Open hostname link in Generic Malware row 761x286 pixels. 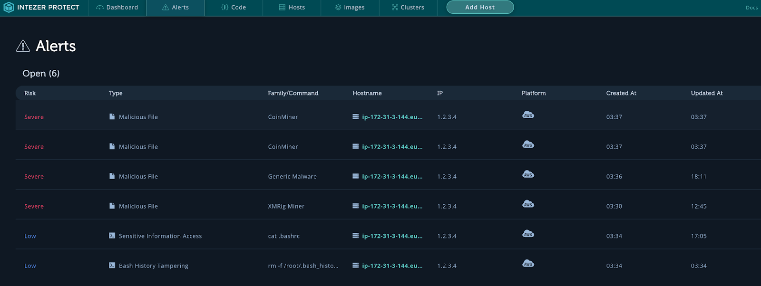tap(392, 176)
